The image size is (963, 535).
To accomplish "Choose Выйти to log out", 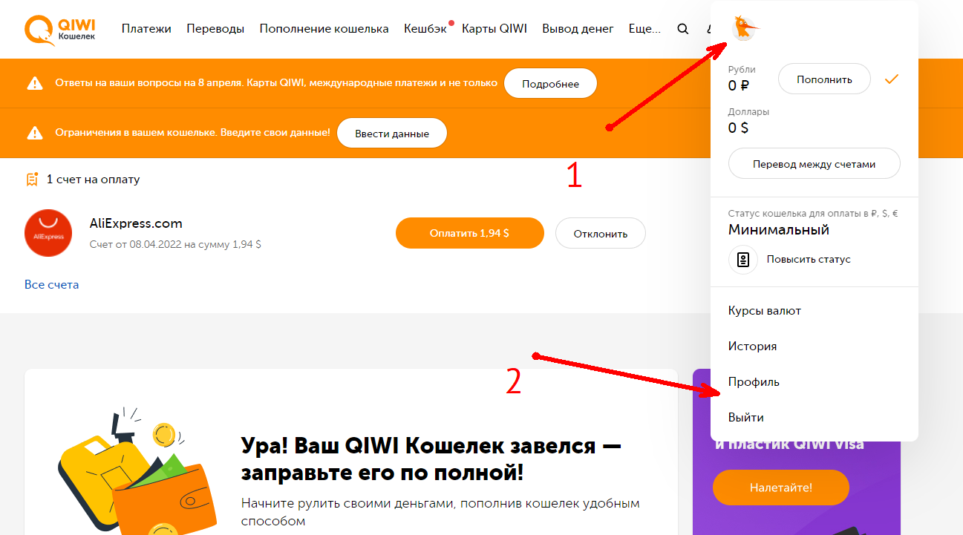I will [746, 418].
